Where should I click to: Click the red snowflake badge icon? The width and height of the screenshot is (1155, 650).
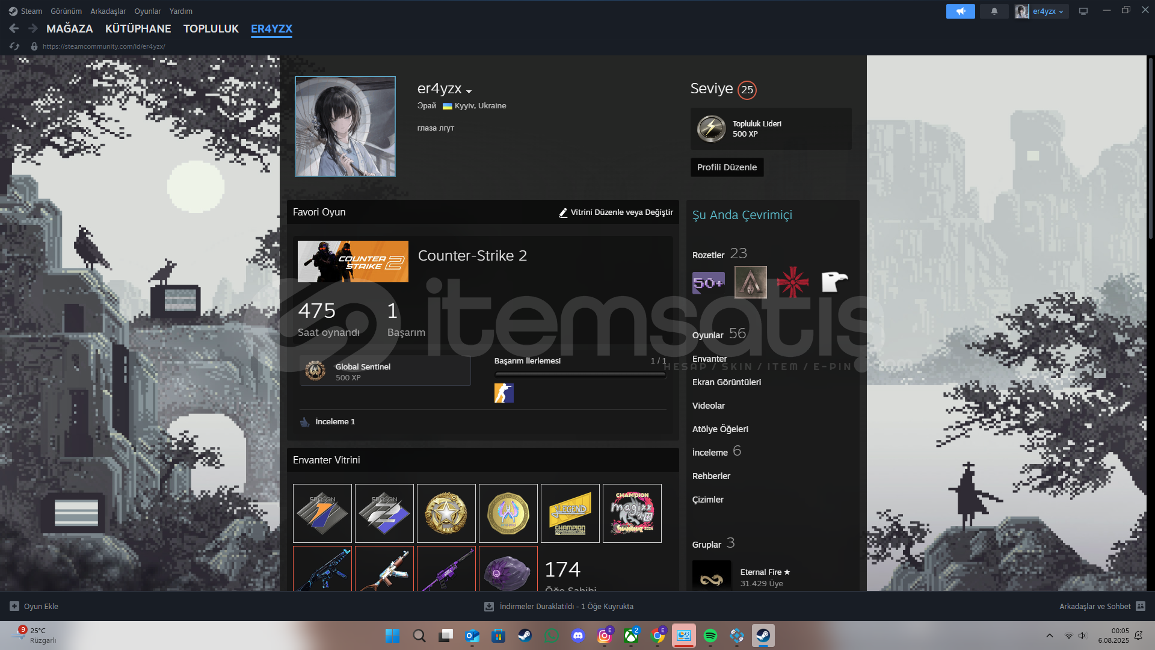coord(793,282)
